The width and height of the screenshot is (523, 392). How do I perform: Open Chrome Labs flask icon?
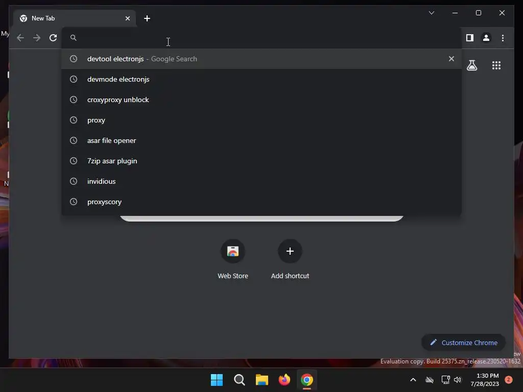pyautogui.click(x=471, y=65)
